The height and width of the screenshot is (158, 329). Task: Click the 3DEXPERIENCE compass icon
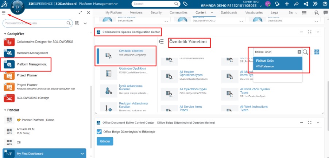18,7
